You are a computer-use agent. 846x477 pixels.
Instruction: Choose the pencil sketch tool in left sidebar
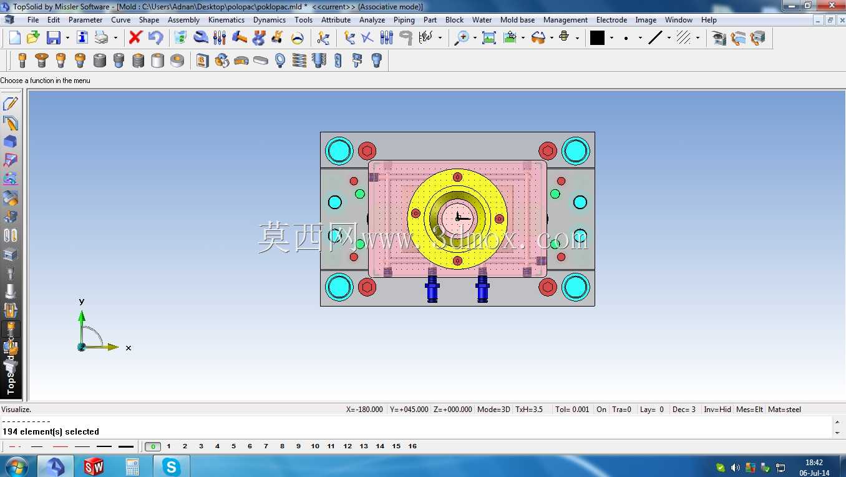(x=11, y=104)
